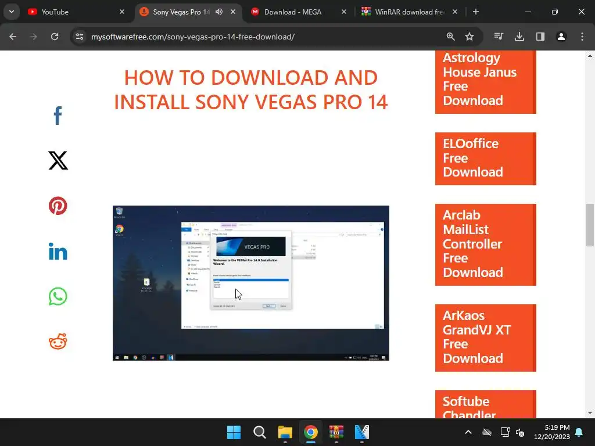
Task: Open the taskbar clock and date
Action: tap(552, 432)
